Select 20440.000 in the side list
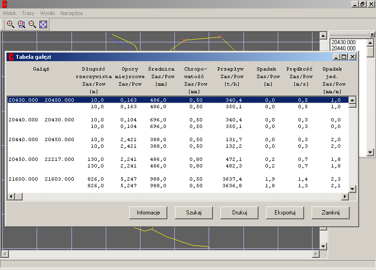The width and height of the screenshot is (376, 270). 343,48
